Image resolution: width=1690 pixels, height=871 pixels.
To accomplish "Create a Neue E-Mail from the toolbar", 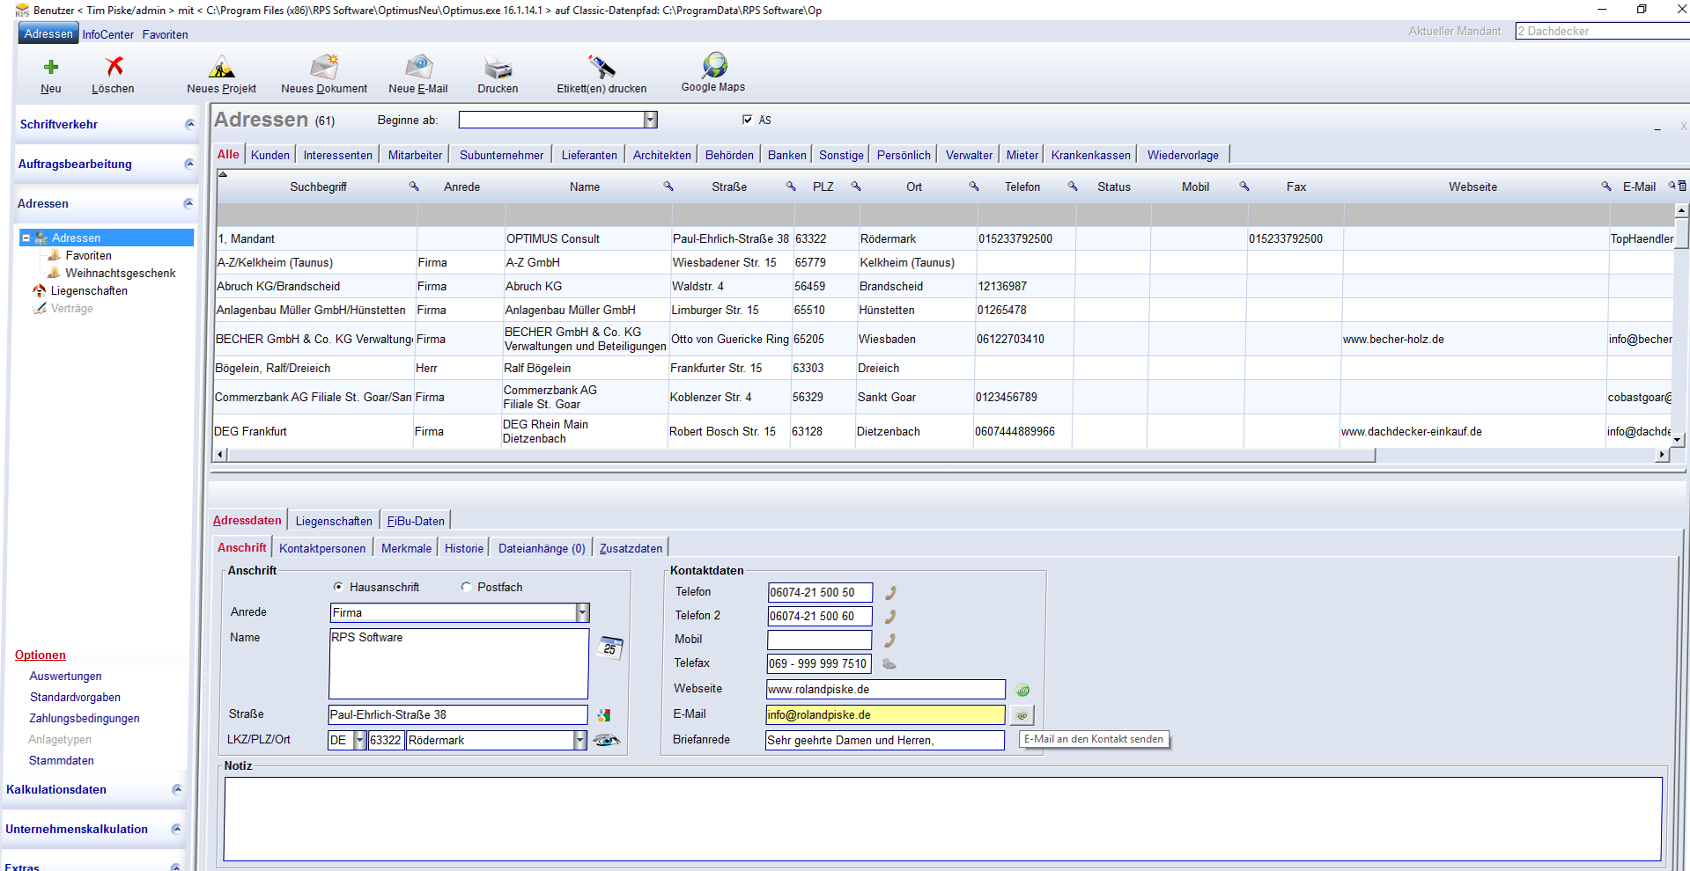I will tap(418, 68).
